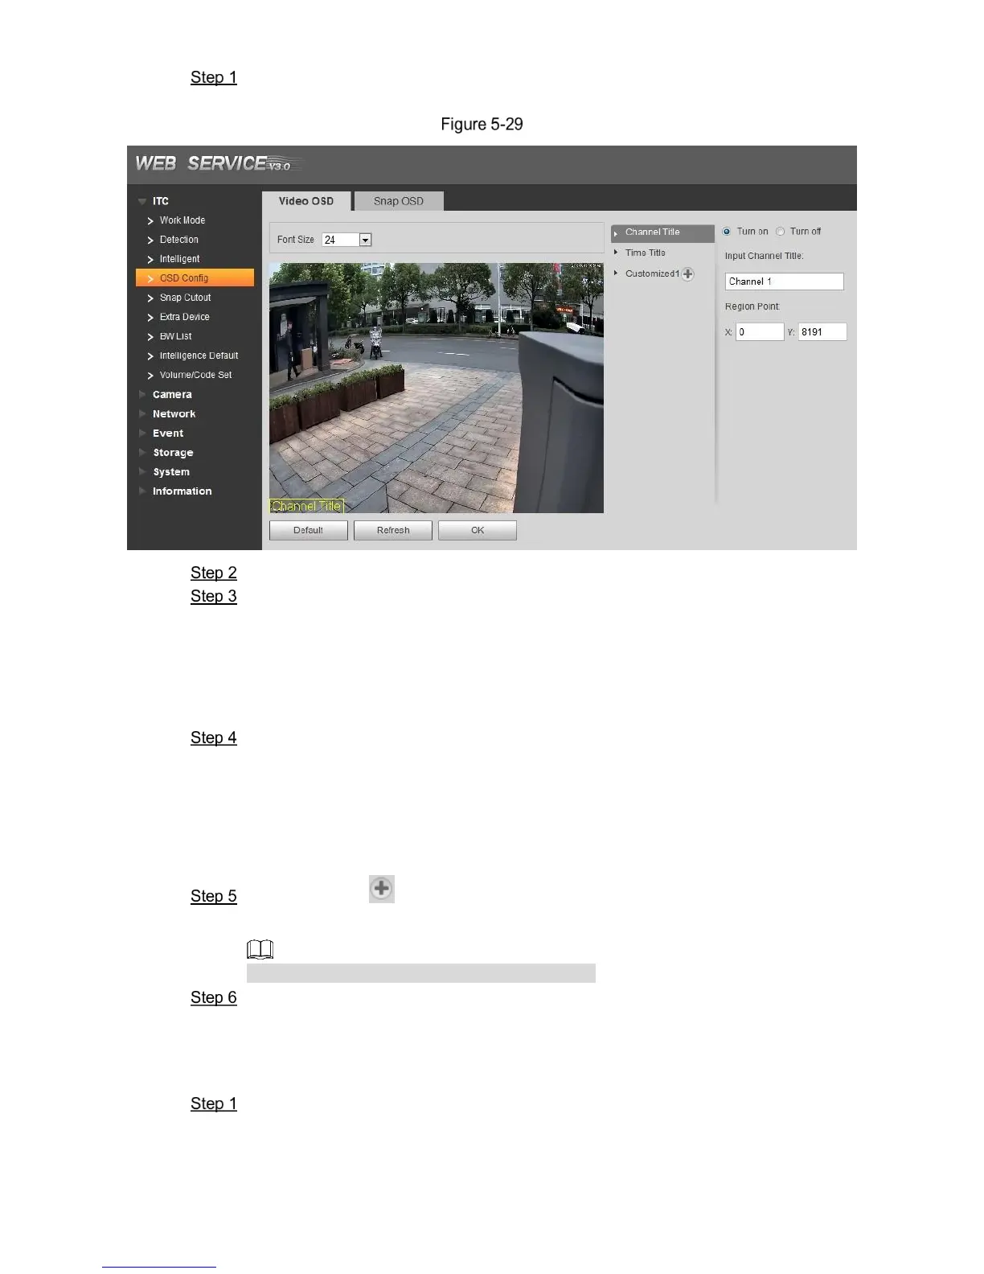
Task: Click the Channel Title overlay box on video
Action: (x=306, y=506)
